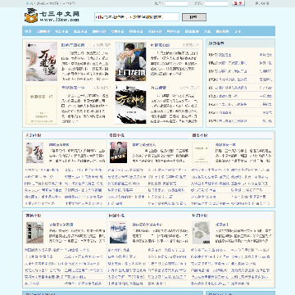This screenshot has height=295, width=295.
Task: Open the title link beside the 上门龙婿 cover
Action: [x=160, y=45]
